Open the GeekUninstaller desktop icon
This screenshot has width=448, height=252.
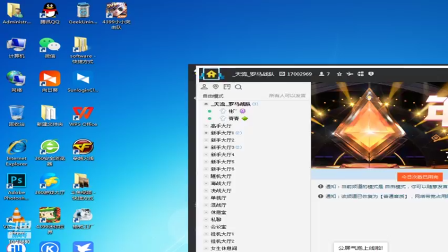pyautogui.click(x=83, y=13)
